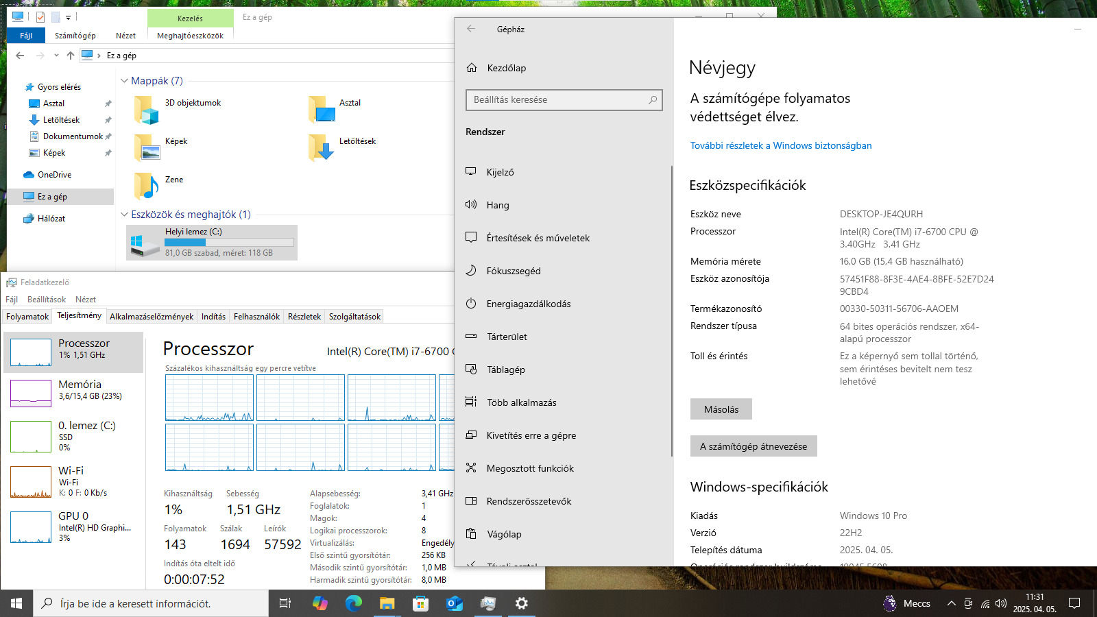Switch to Meghajtóeszközök ribbon tab

click(x=190, y=36)
